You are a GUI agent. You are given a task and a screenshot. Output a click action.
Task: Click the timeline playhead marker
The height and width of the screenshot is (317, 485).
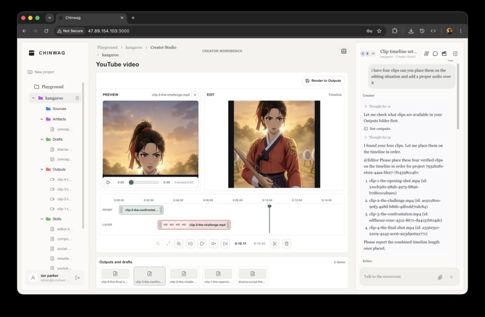(270, 206)
